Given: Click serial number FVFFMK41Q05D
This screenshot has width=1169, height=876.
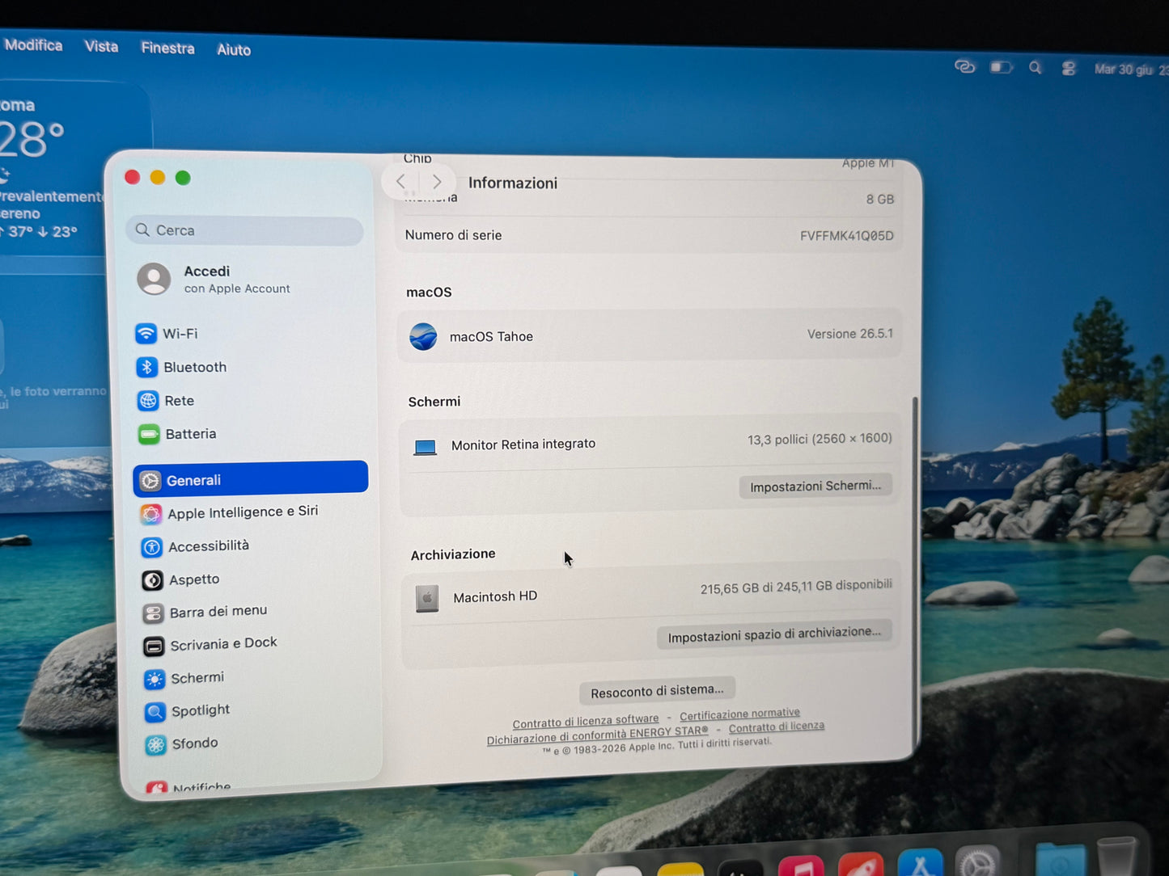Looking at the screenshot, I should click(x=846, y=236).
